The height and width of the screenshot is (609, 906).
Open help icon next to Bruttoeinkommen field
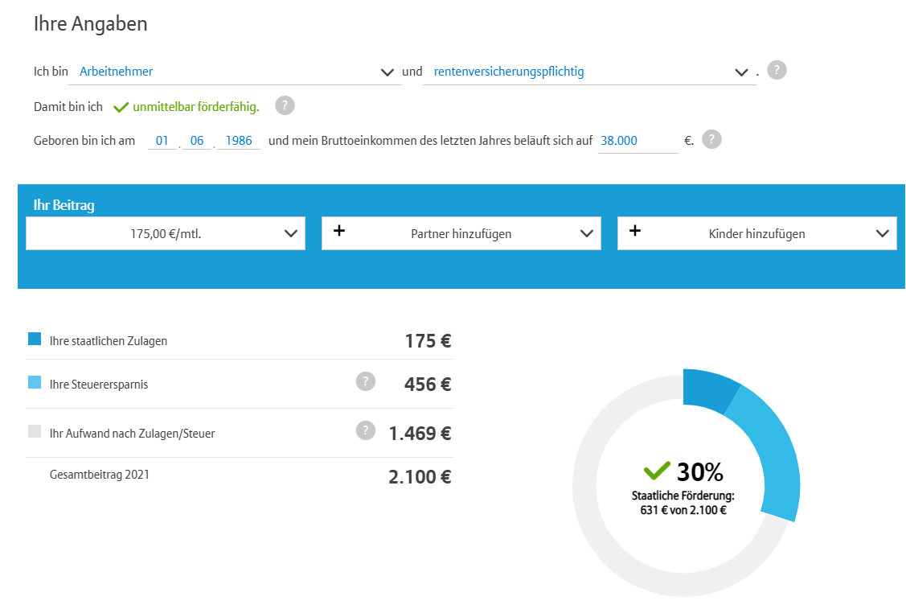coord(711,139)
